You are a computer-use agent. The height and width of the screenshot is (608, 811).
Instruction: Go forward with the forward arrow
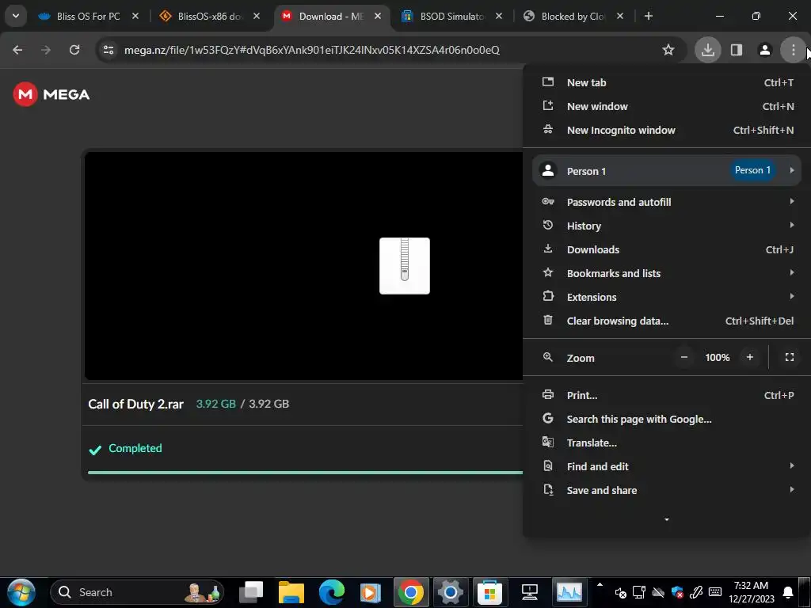pyautogui.click(x=46, y=50)
